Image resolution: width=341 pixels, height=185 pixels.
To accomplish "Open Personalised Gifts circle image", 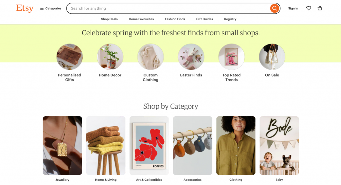I will coord(70,57).
